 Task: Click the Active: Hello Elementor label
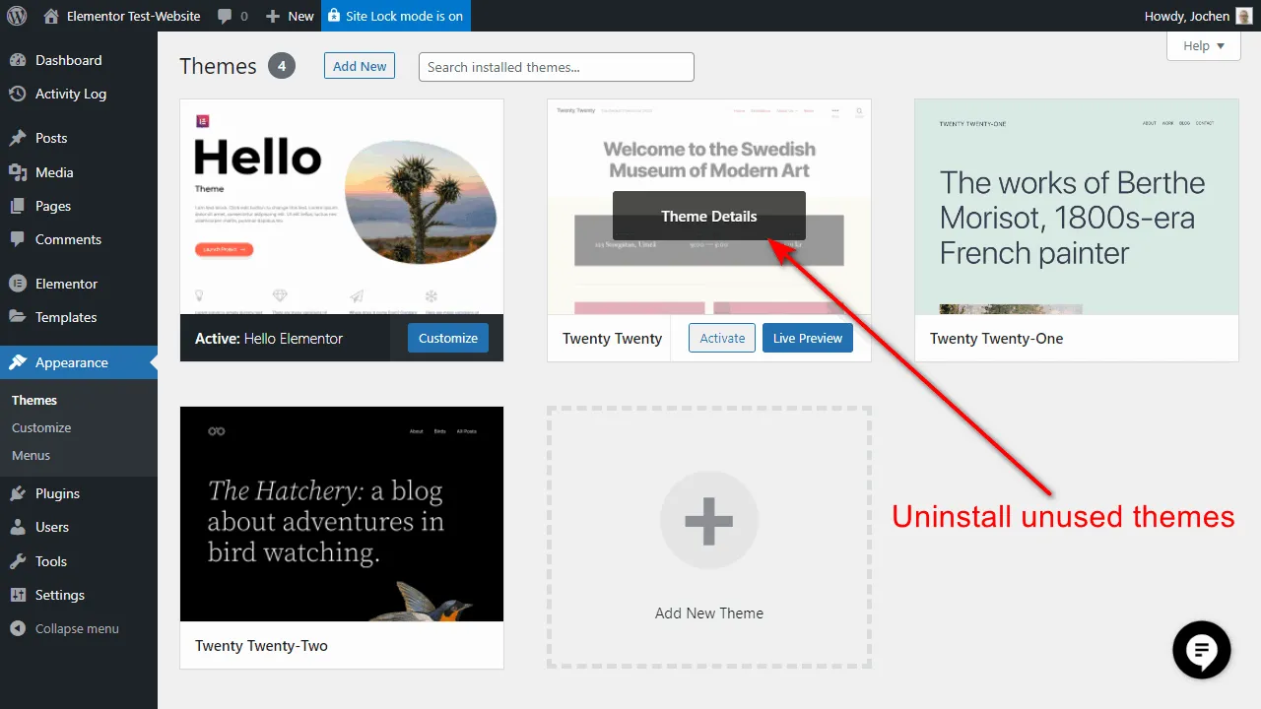point(269,338)
